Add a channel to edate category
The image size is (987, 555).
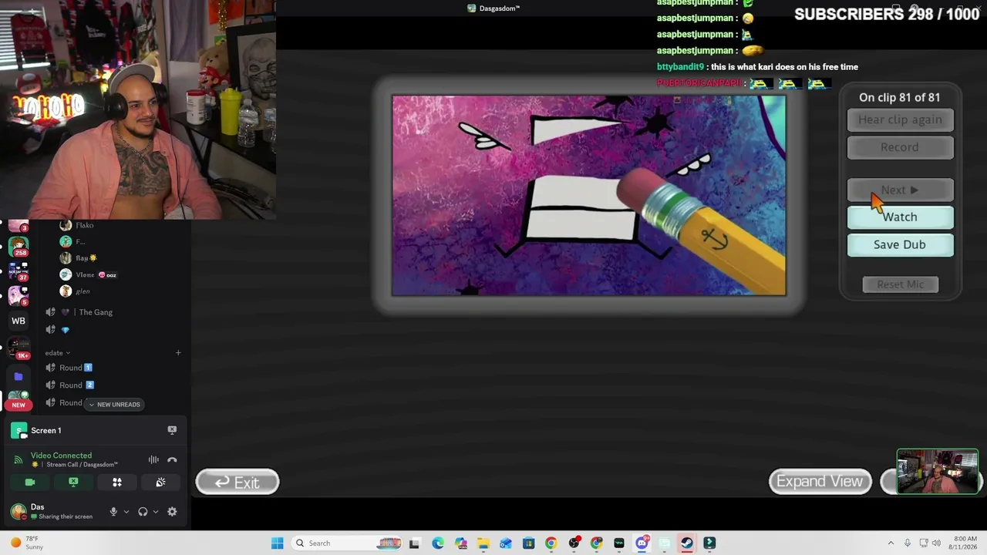(178, 353)
